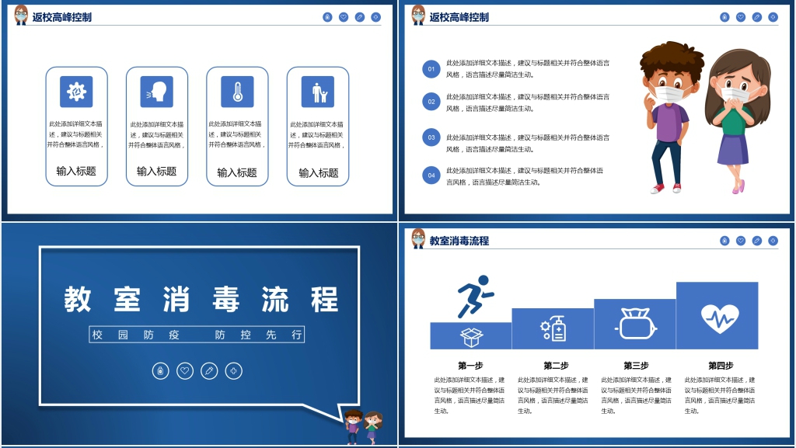Click the 01 numbered bullet circle
Screen dimensions: 796x448
tap(431, 69)
